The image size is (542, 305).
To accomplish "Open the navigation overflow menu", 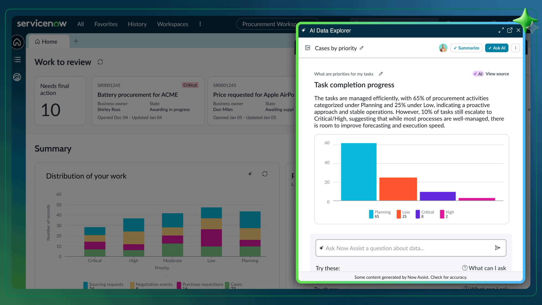I will tap(200, 24).
